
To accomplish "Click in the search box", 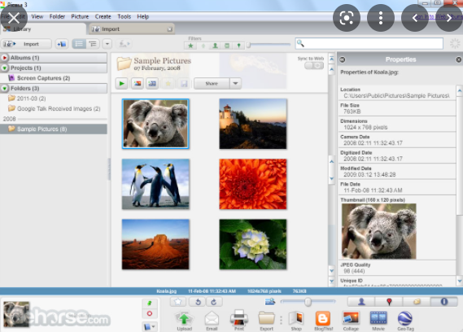I will [x=369, y=43].
